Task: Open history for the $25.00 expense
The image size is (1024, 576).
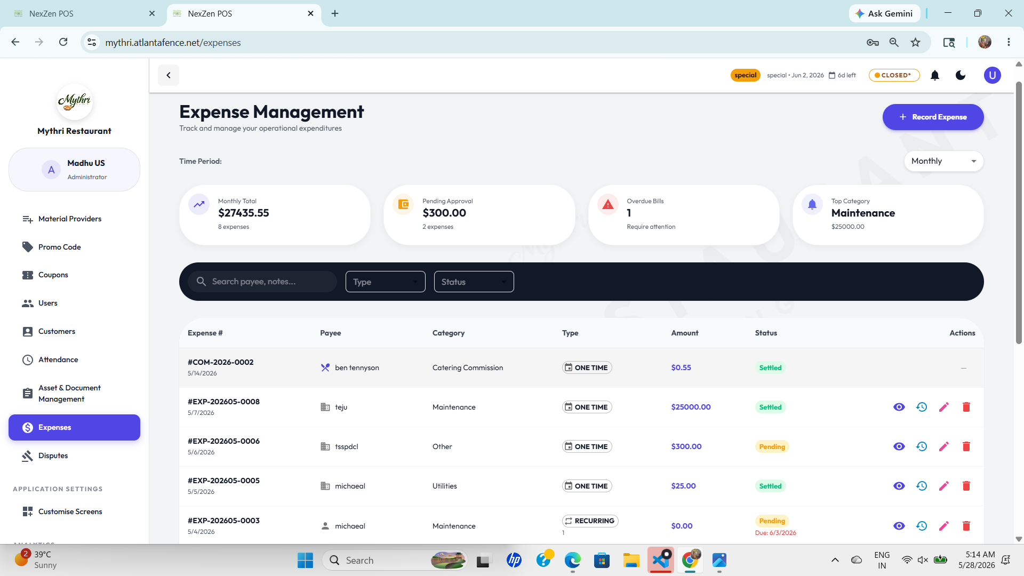Action: 922,486
